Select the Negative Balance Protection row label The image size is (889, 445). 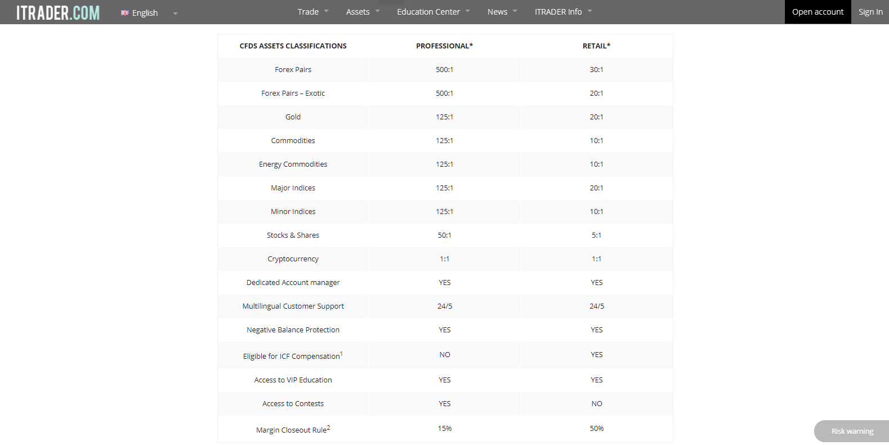click(293, 330)
